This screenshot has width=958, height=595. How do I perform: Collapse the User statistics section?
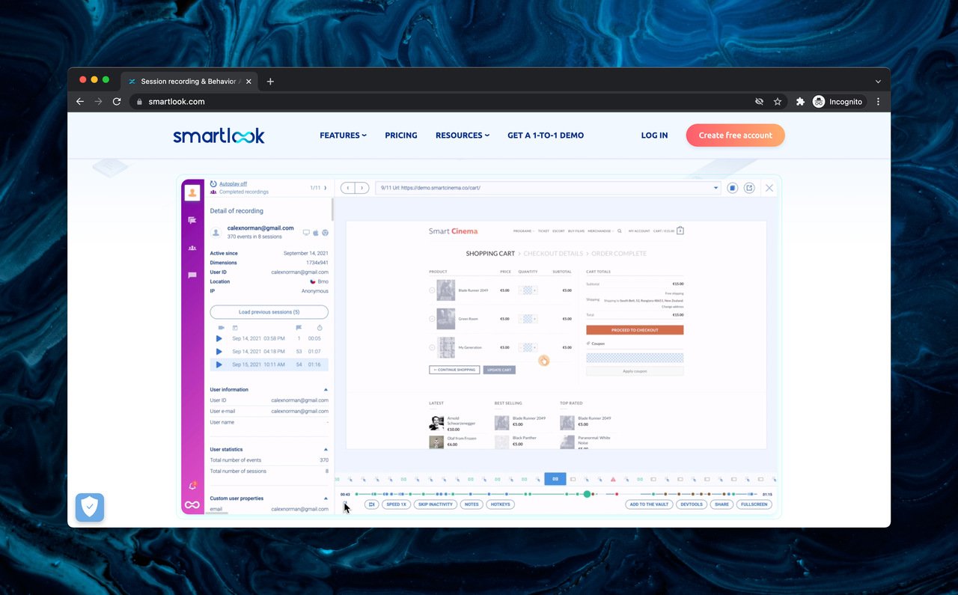point(326,450)
